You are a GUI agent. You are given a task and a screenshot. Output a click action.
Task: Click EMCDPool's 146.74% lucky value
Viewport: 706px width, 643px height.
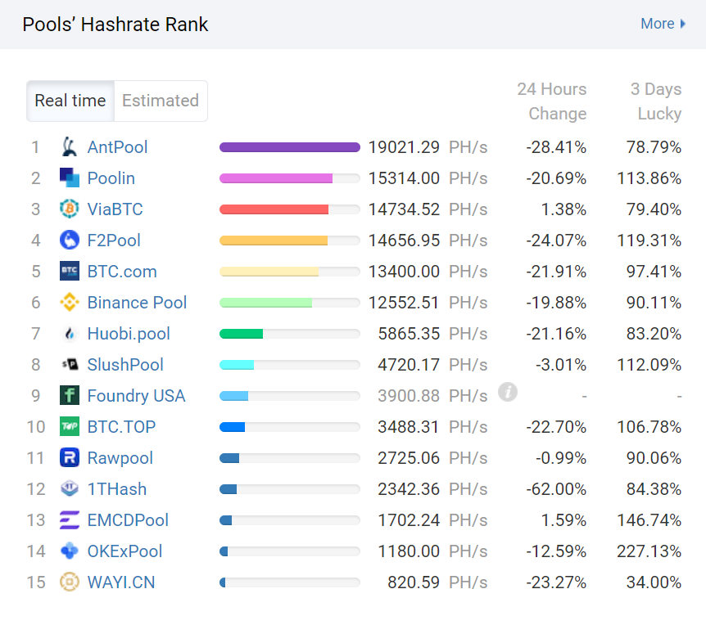649,519
